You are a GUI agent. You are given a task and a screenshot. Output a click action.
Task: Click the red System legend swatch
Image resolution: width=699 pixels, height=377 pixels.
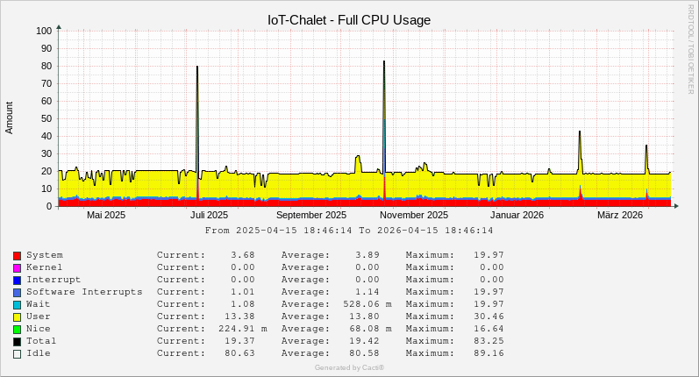point(17,255)
